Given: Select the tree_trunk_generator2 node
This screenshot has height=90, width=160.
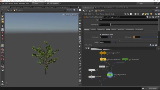Looking at the screenshot, I should tap(103, 53).
